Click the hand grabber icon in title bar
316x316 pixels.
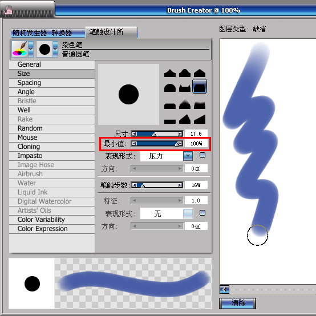8,10
